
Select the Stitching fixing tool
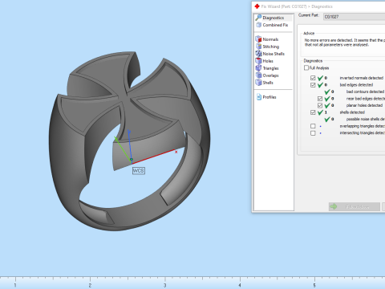click(x=267, y=47)
